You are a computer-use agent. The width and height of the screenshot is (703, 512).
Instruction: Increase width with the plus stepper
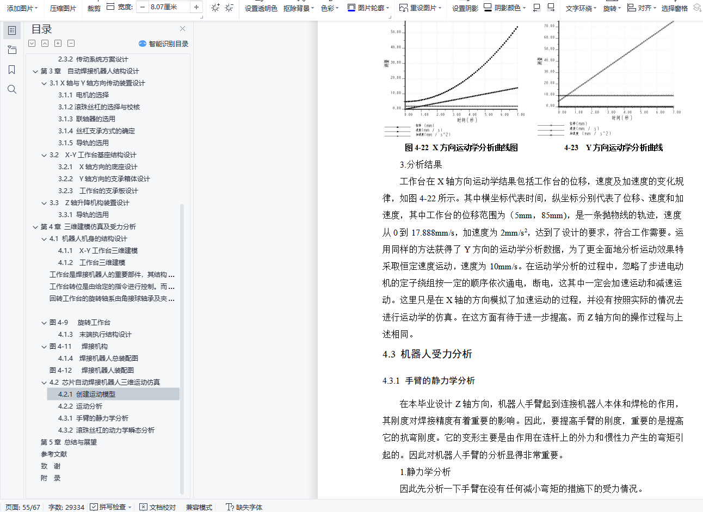[x=196, y=7]
